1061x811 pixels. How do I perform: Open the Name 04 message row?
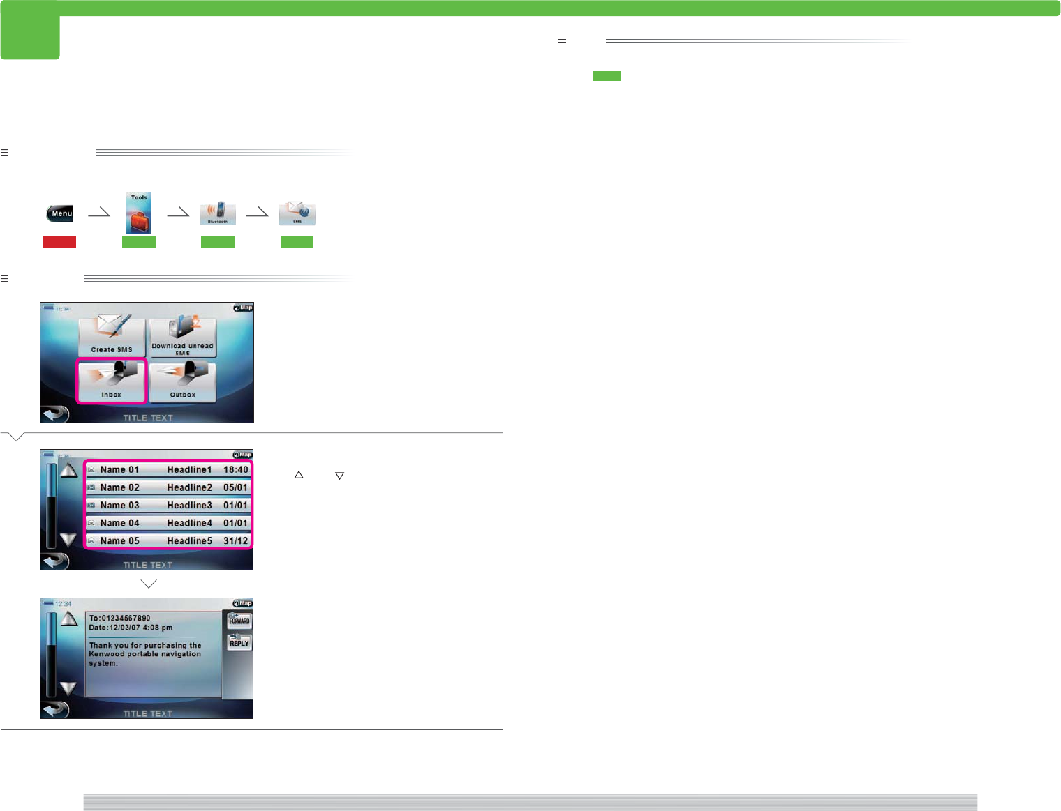(x=168, y=523)
